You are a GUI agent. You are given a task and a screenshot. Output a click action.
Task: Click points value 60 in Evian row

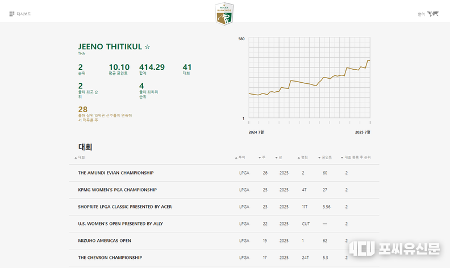click(x=325, y=173)
